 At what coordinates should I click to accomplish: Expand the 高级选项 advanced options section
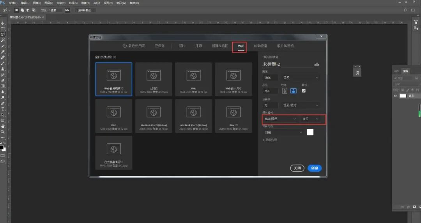point(270,140)
